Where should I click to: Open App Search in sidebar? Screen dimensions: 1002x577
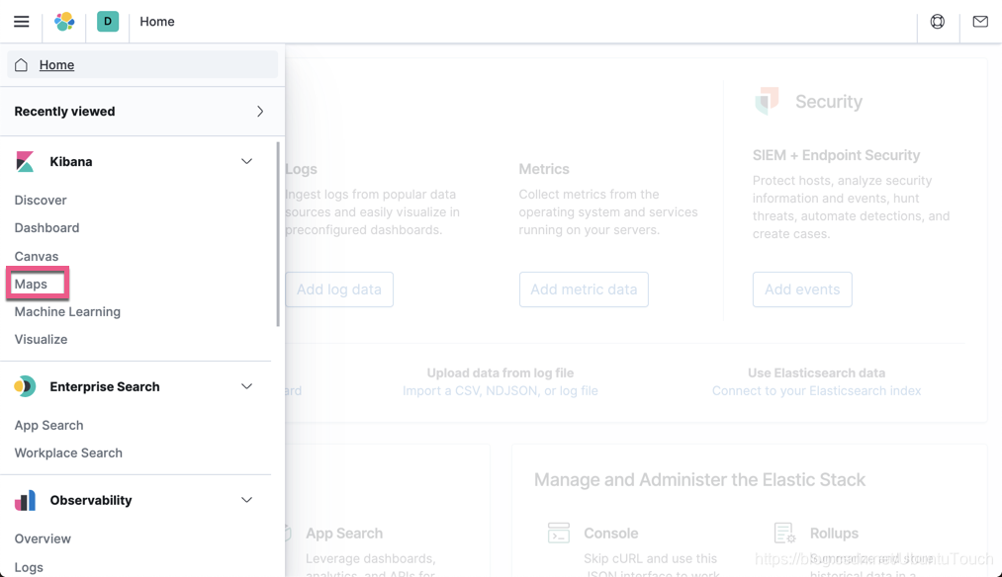tap(48, 425)
